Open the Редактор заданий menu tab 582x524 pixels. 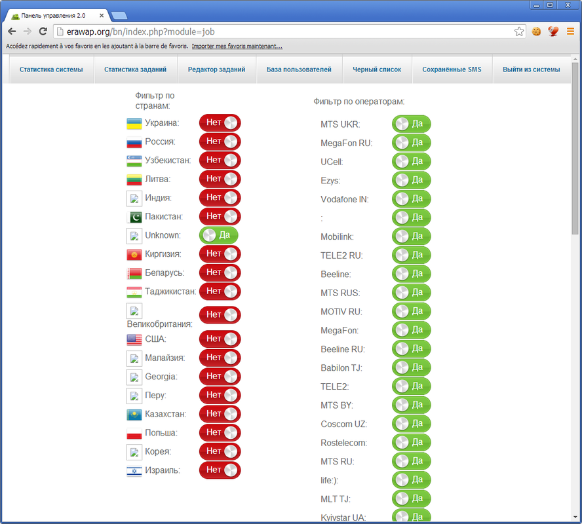216,69
